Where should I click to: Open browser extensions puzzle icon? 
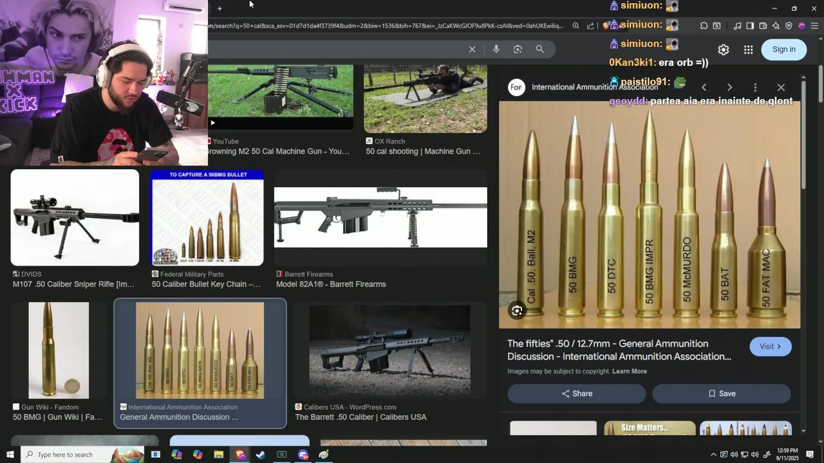(704, 26)
